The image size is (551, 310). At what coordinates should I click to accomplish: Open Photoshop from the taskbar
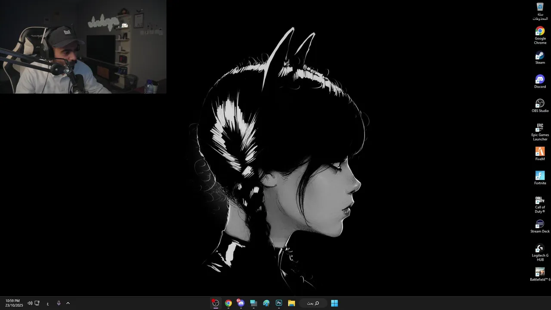tap(279, 303)
